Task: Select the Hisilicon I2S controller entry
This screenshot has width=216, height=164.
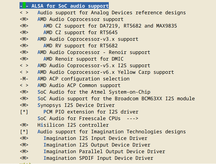Action: pyautogui.click(x=73, y=125)
